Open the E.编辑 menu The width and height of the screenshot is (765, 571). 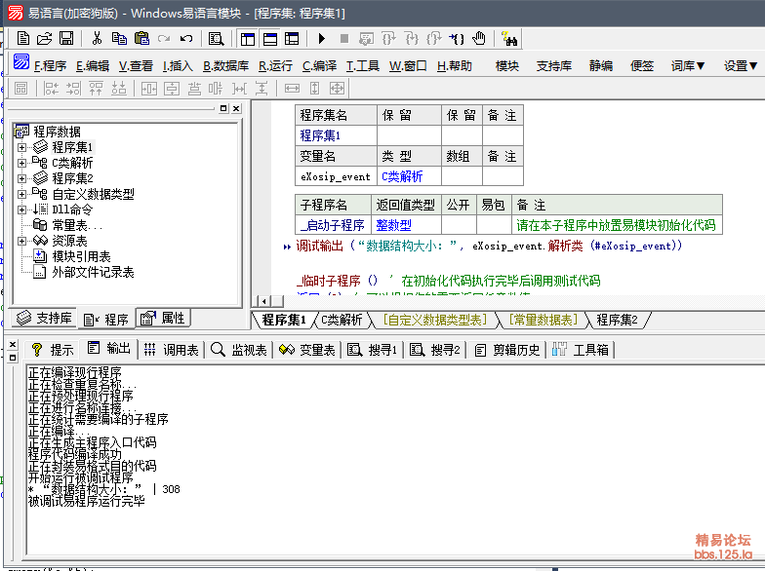coord(93,66)
